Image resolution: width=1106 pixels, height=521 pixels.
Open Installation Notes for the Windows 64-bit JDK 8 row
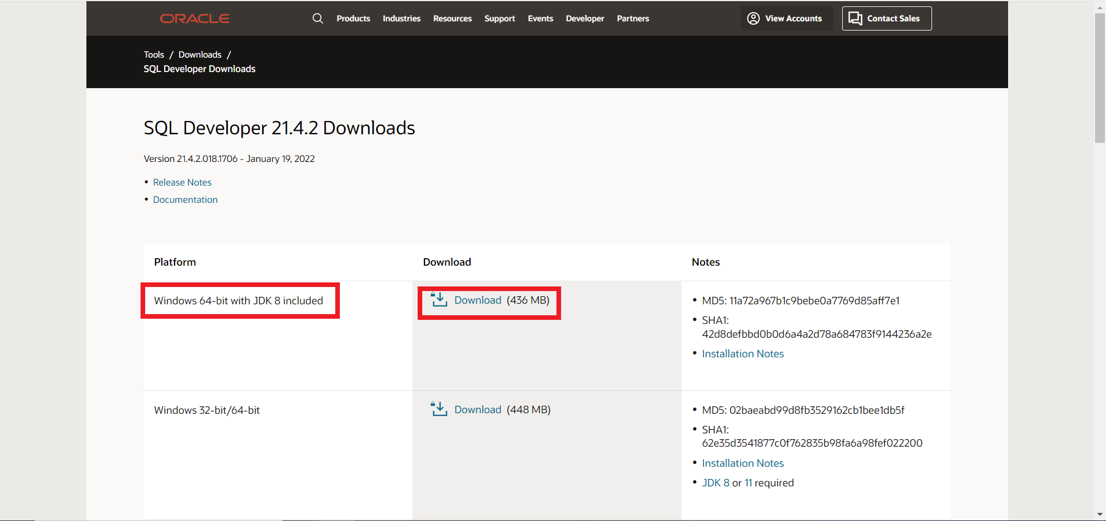click(x=743, y=354)
